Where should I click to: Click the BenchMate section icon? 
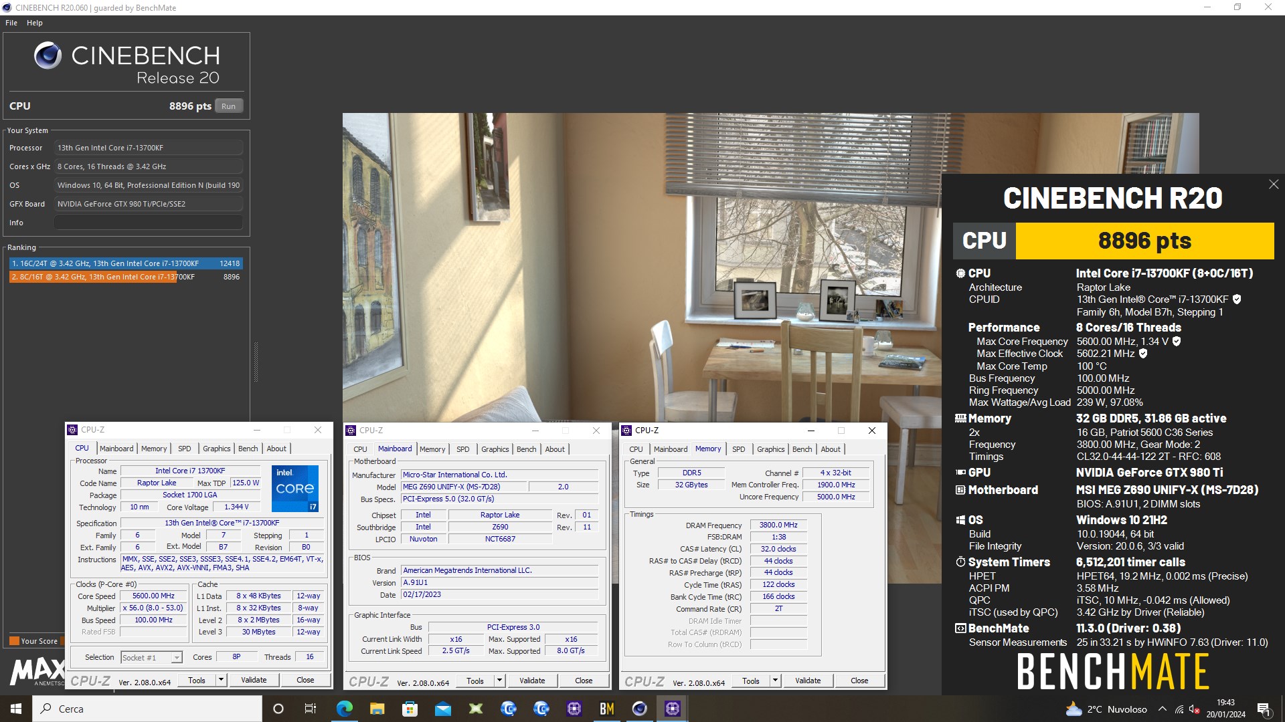pyautogui.click(x=960, y=628)
